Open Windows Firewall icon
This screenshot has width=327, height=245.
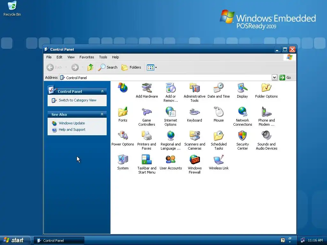tap(194, 160)
